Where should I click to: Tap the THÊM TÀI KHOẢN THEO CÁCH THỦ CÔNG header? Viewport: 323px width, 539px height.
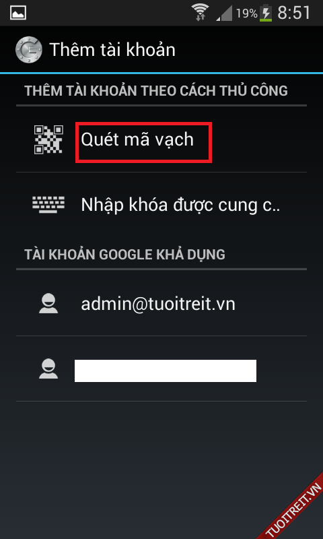(156, 91)
